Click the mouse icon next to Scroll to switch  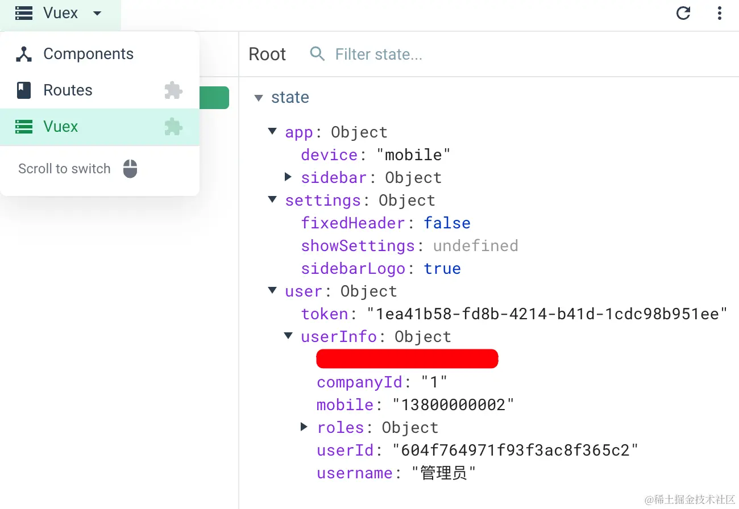(131, 169)
